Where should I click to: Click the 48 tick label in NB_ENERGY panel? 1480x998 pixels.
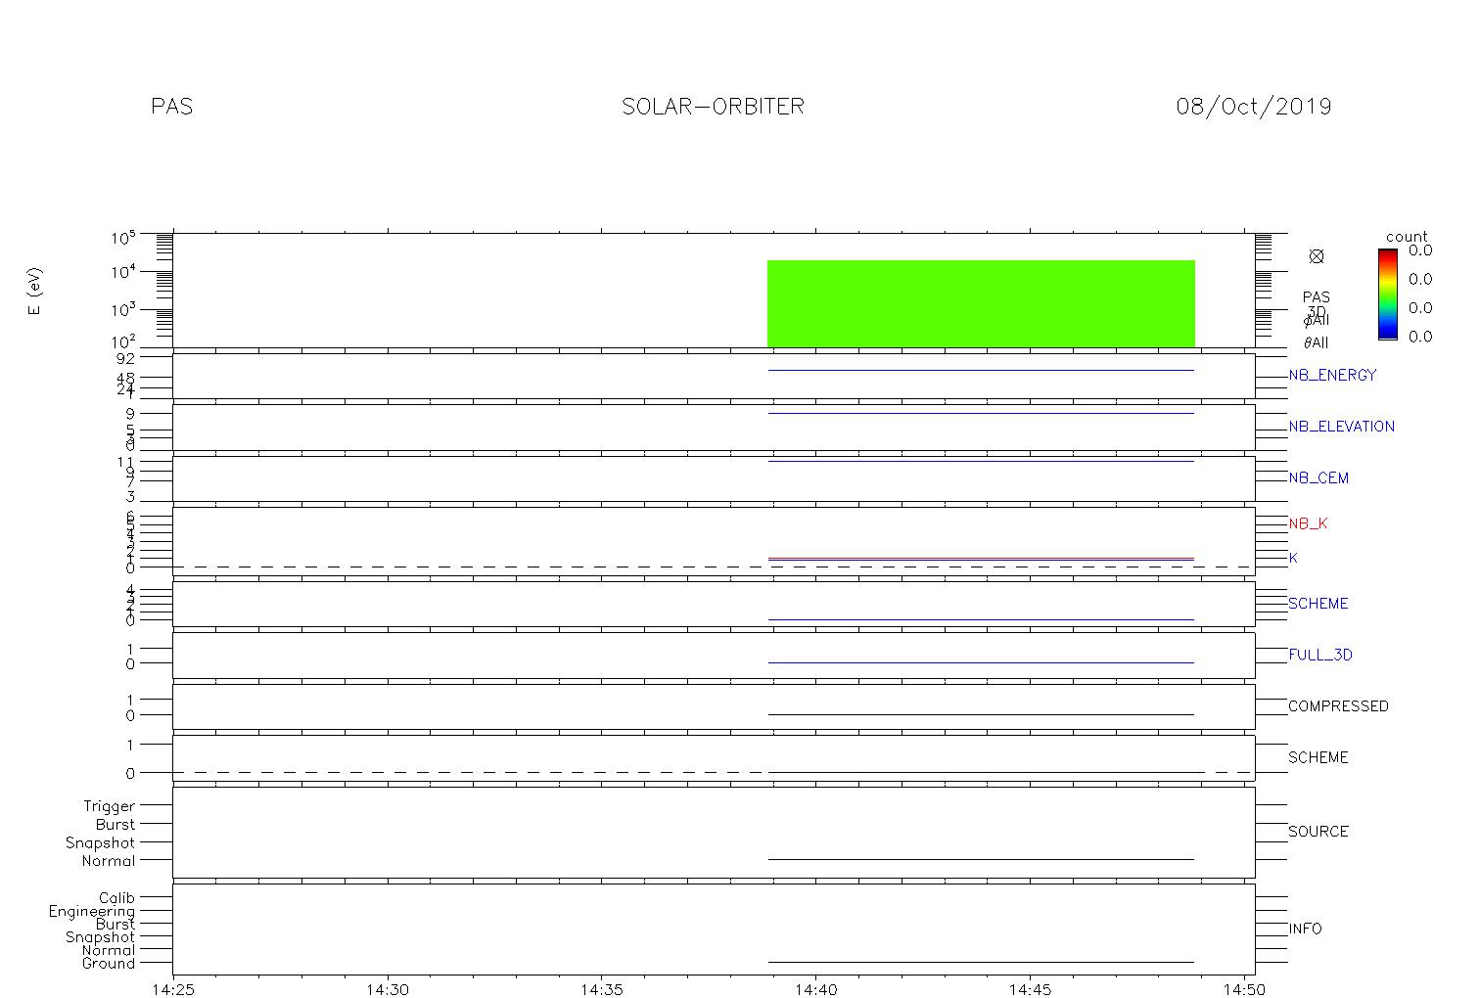pyautogui.click(x=124, y=378)
